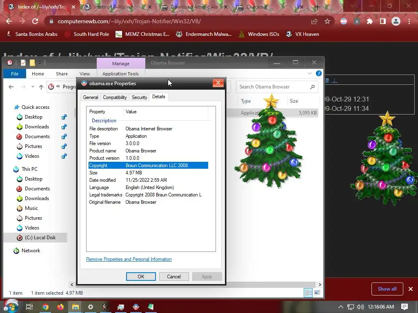Toggle the Chrome side panel icon
Image resolution: width=418 pixels, height=313 pixels.
(x=383, y=22)
